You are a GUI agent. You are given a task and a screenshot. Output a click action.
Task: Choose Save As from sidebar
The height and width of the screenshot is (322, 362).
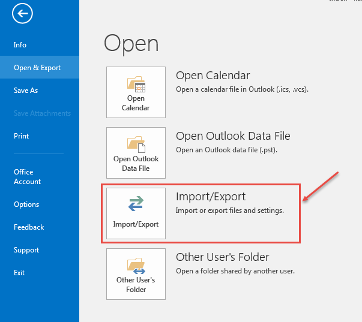pos(26,90)
